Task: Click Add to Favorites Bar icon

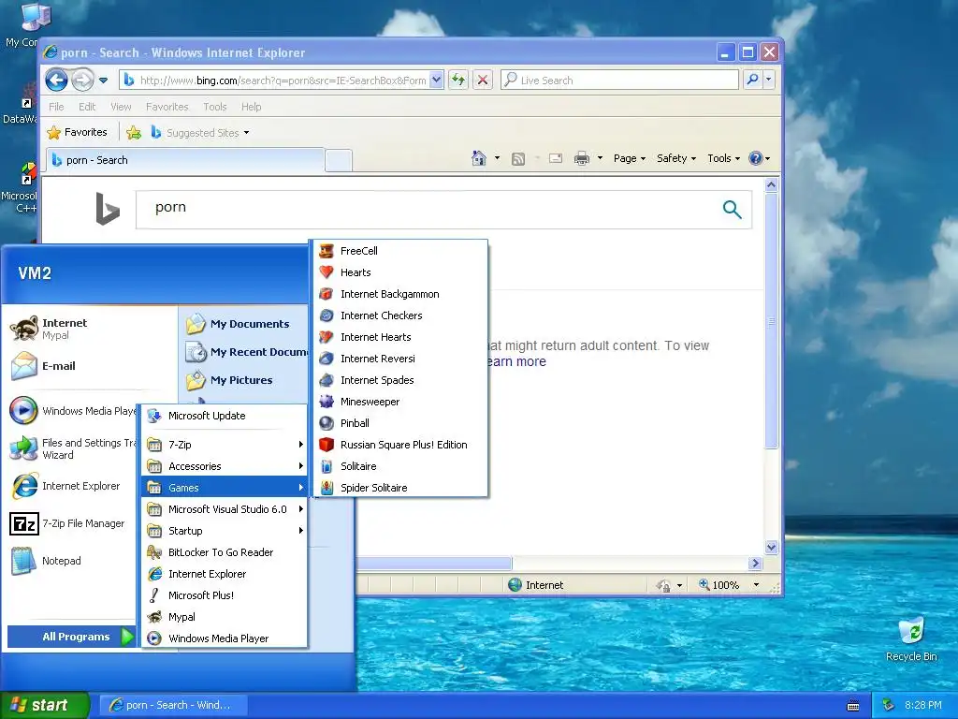Action: tap(134, 133)
